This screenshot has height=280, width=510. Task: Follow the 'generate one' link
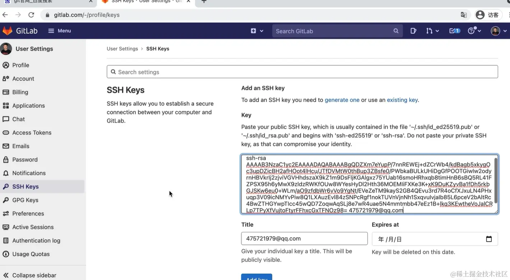click(x=342, y=100)
